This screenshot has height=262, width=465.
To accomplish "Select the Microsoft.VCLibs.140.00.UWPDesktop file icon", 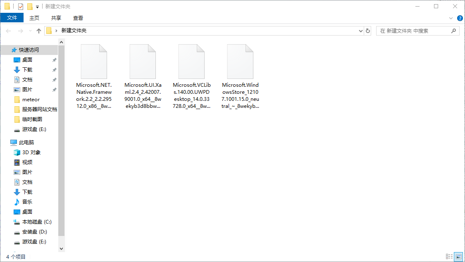I will point(191,62).
